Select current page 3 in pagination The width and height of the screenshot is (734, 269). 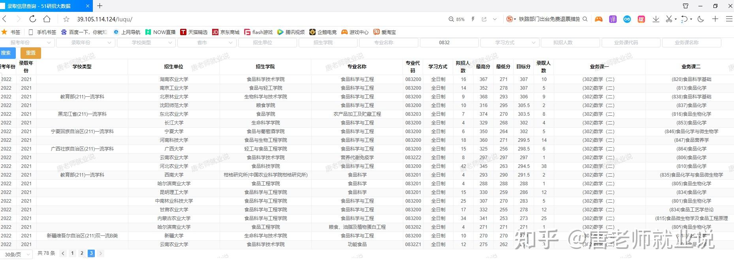click(91, 253)
